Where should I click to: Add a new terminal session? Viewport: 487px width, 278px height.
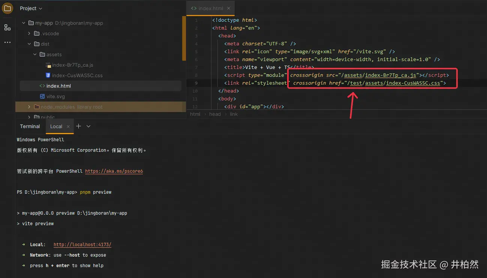pyautogui.click(x=78, y=126)
